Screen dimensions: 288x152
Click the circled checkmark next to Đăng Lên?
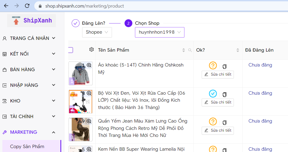coord(75,23)
